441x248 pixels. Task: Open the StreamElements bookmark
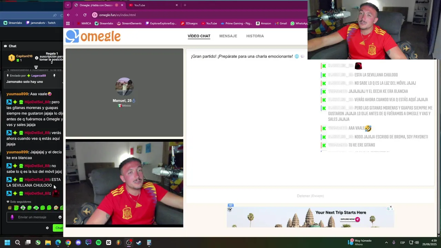tap(129, 23)
